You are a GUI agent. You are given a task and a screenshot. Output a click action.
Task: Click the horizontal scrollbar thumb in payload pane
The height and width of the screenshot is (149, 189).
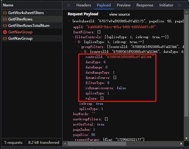point(123,144)
